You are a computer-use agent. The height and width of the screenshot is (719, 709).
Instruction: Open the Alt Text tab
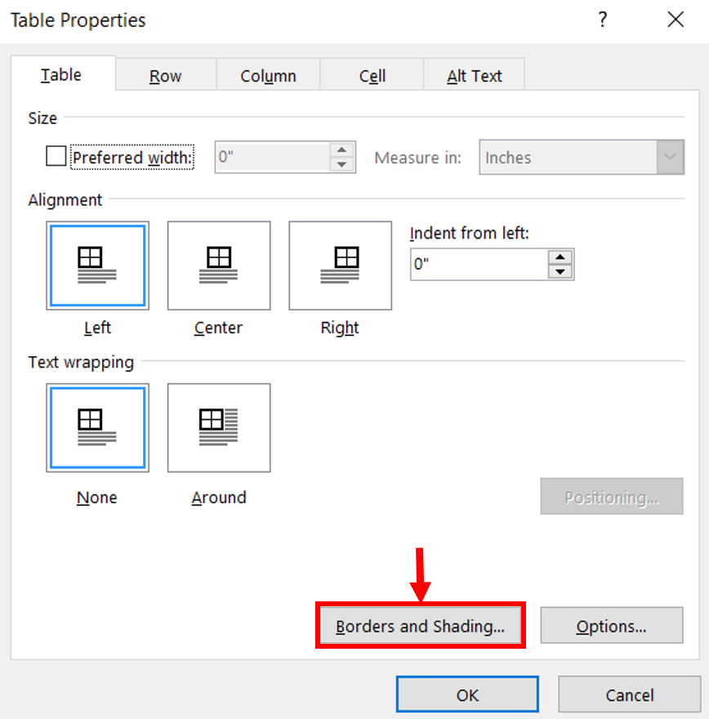(474, 76)
